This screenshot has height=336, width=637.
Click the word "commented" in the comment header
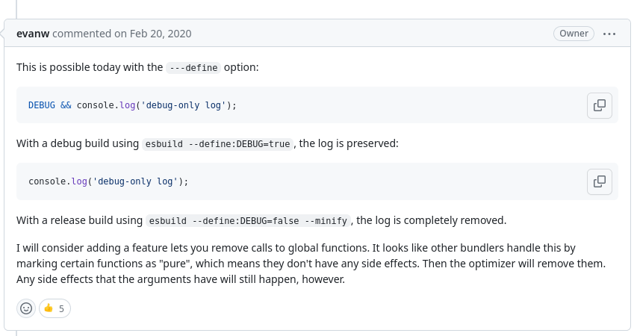click(x=81, y=34)
